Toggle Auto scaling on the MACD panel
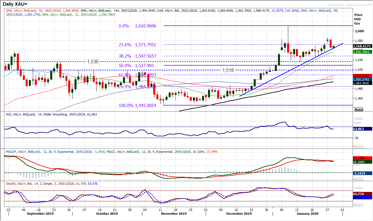This screenshot has width=373, height=221. (x=358, y=179)
